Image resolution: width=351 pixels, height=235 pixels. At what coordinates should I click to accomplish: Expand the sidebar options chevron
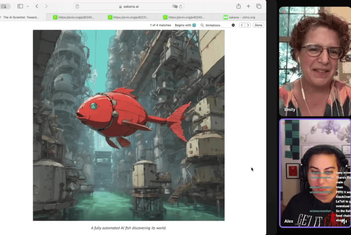28,7
